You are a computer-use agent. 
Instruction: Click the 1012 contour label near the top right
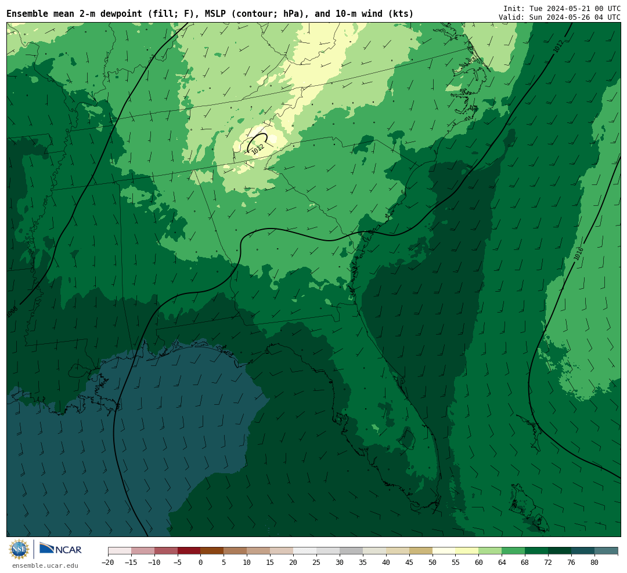pos(558,46)
